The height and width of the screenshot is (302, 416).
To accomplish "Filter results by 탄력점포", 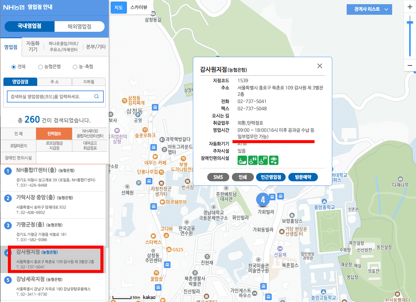I will [x=54, y=134].
